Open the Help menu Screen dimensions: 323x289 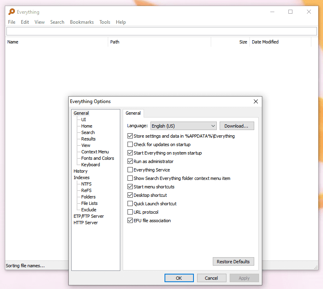click(121, 22)
